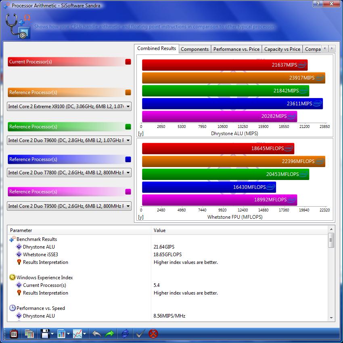Click the diamond icon beside Current Processor(s) row

pos(19,285)
